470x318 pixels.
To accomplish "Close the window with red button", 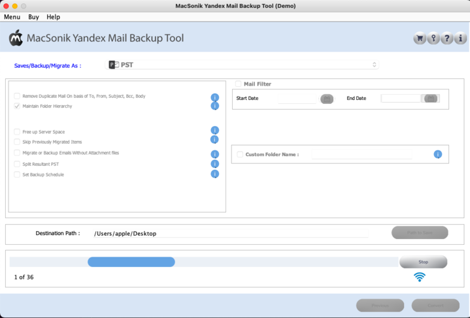I will [6, 6].
